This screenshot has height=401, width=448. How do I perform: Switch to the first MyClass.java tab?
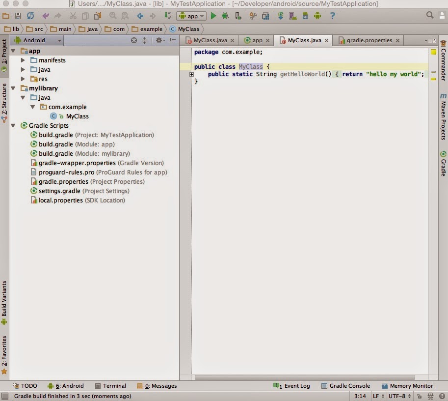click(x=210, y=40)
